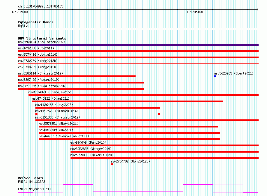Open variant nsv5895088 (Almarri2020)
The width and height of the screenshot is (267, 196).
point(92,155)
